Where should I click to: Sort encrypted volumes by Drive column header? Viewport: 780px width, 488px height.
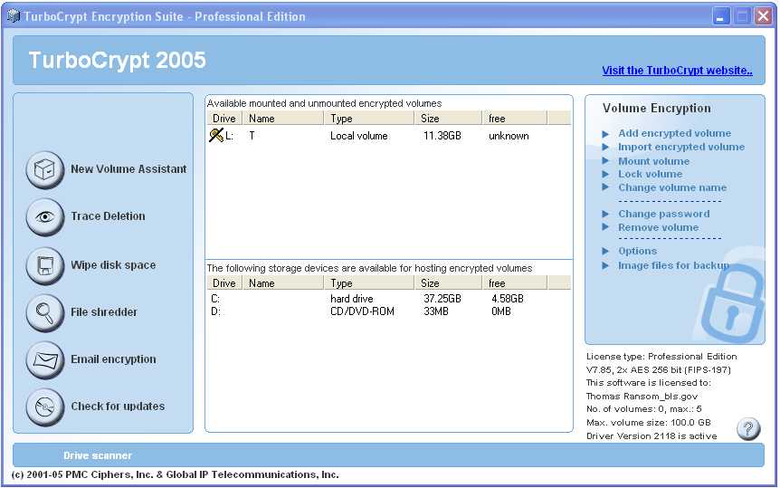coord(224,118)
